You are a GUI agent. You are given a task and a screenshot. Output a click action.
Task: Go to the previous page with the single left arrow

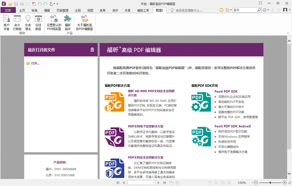click(124, 183)
